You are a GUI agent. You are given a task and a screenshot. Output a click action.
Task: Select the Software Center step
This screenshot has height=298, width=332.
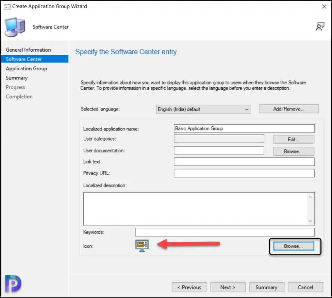(x=34, y=59)
